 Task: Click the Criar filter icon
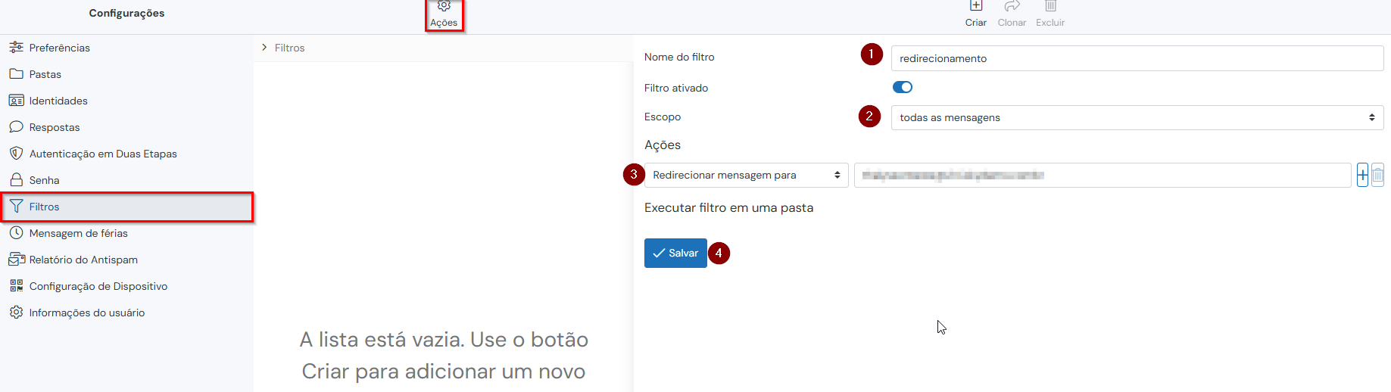[976, 6]
